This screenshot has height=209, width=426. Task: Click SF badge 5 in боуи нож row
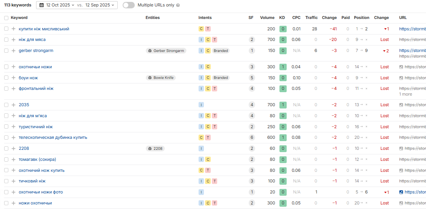coord(252,78)
